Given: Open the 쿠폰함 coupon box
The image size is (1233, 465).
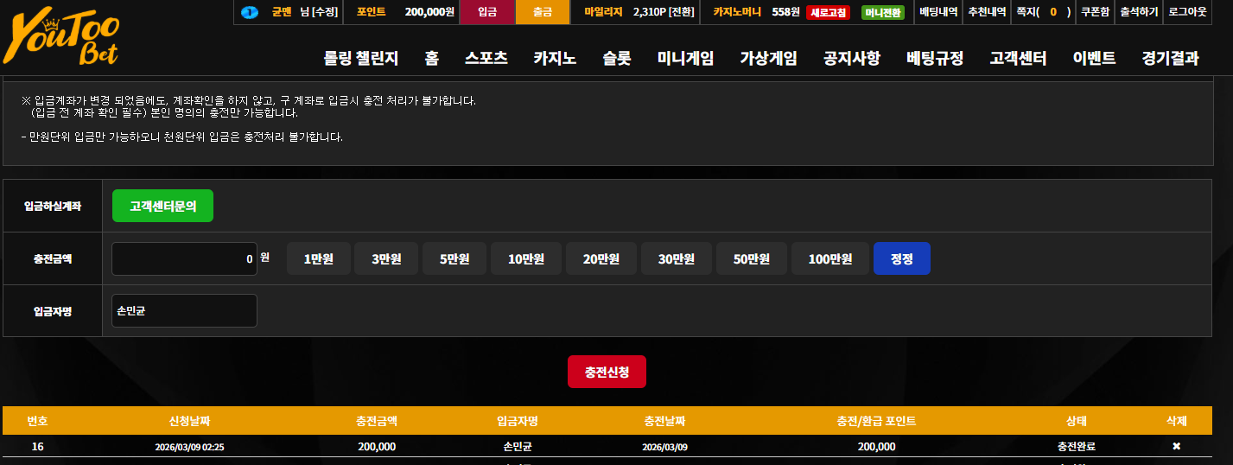Looking at the screenshot, I should click(1095, 12).
